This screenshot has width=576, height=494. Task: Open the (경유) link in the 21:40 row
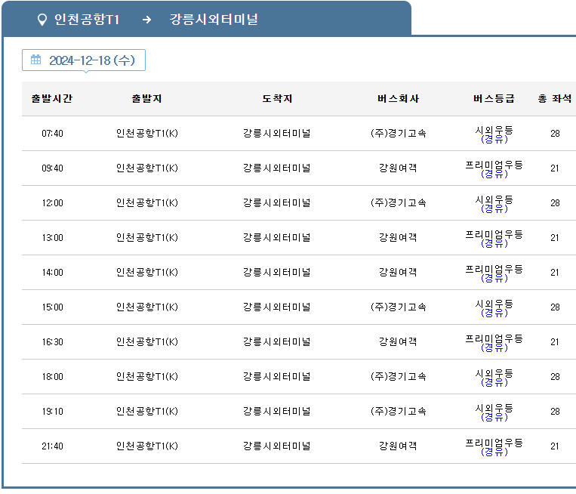494,452
